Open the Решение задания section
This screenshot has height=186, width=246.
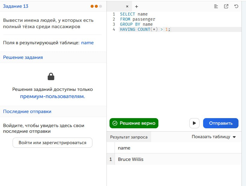[23, 57]
